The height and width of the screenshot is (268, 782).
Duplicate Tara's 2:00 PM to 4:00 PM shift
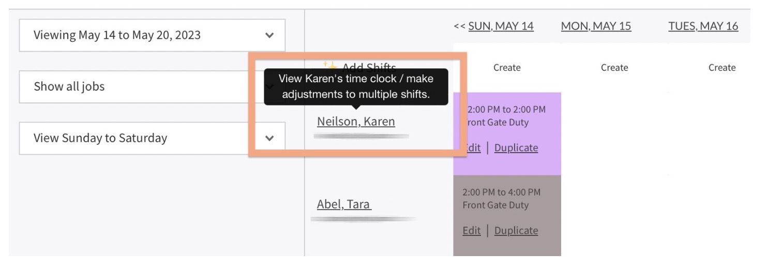(x=516, y=231)
